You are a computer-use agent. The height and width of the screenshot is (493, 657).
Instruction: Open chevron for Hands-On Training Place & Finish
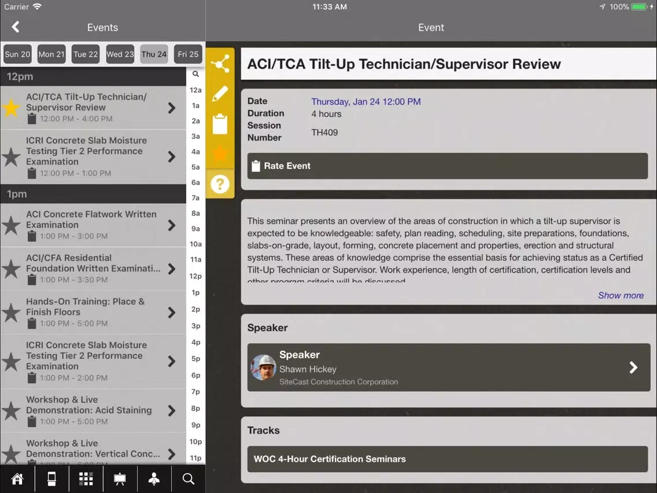coord(172,312)
